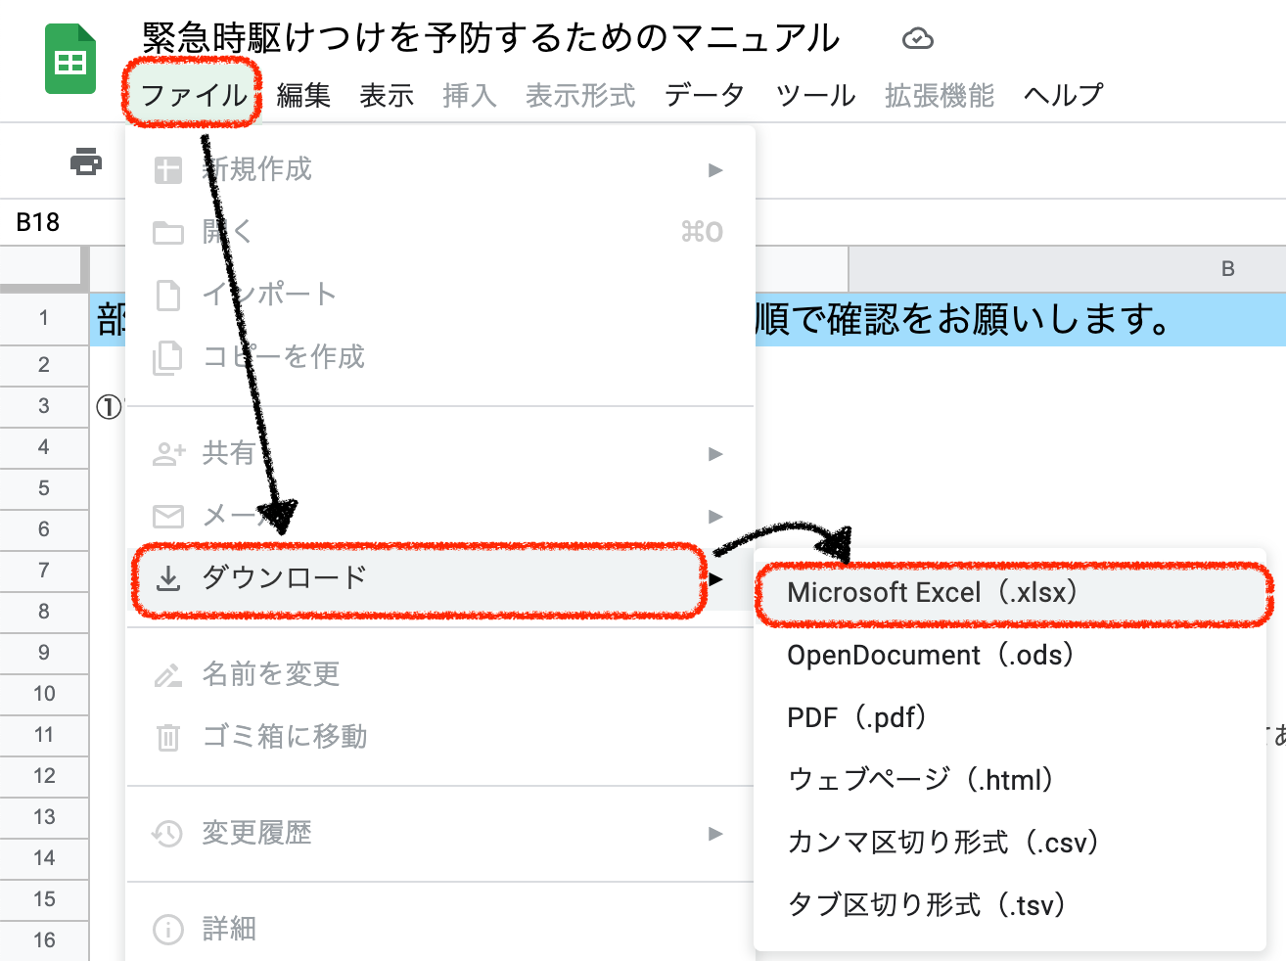Select column B header
Viewport: 1286px width, 961px height.
(1227, 269)
